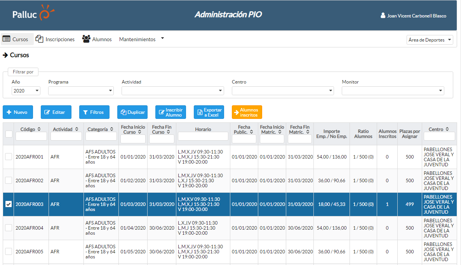Screen dimensions: 461x265
Task: Click the user profile icon in header
Action: coord(383,16)
